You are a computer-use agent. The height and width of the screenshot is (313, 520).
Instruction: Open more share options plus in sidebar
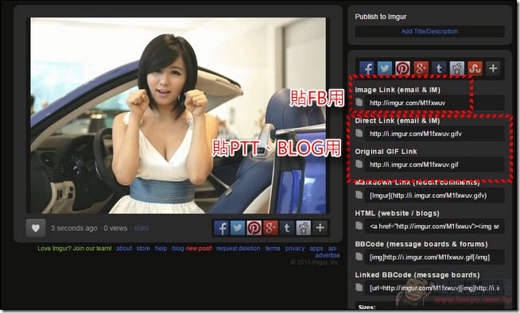493,68
